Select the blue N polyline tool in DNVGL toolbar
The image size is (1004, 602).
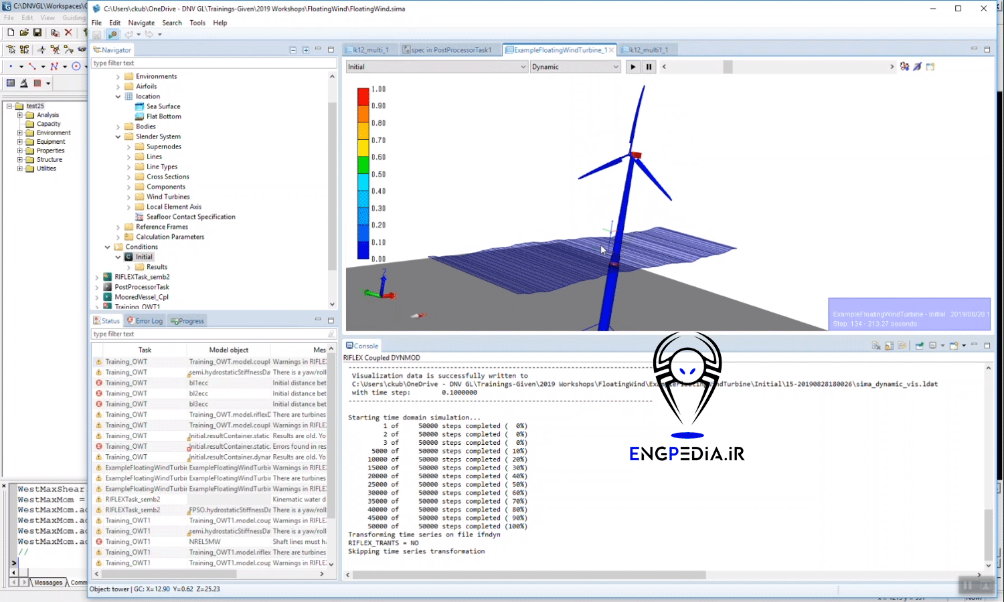pos(54,66)
